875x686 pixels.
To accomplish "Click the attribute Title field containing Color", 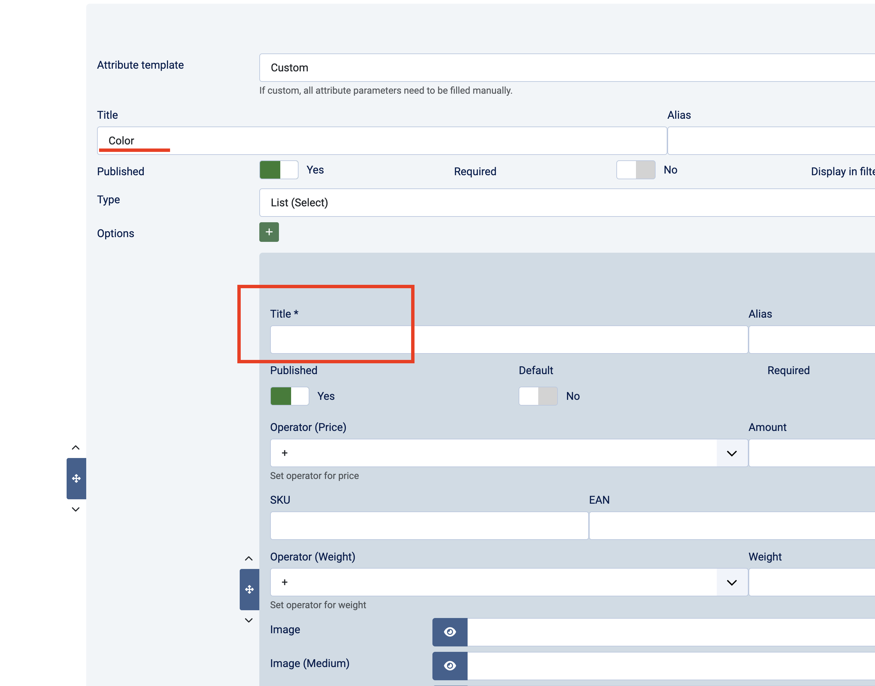I will (381, 141).
